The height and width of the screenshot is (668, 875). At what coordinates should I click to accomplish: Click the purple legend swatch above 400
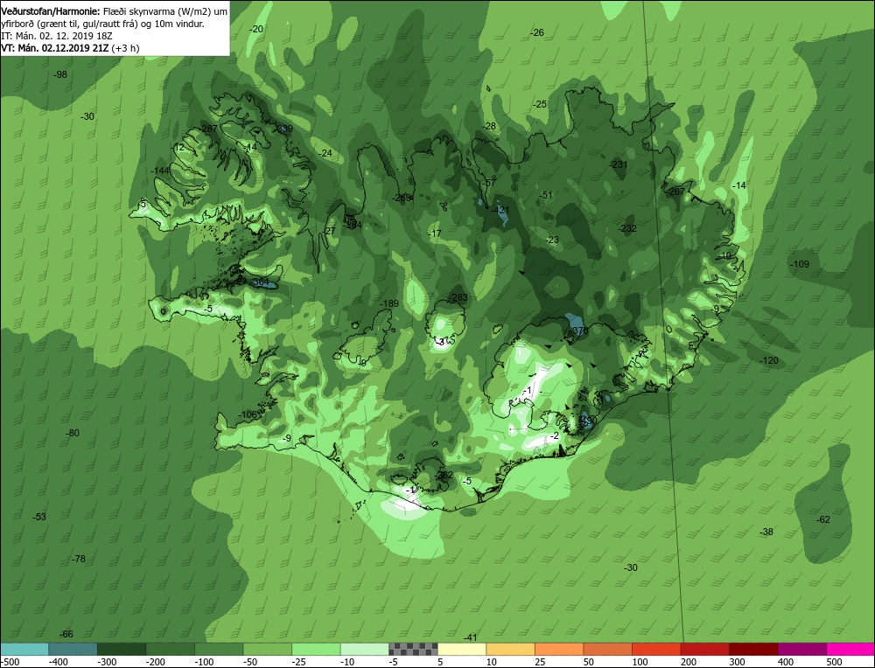coord(801,649)
